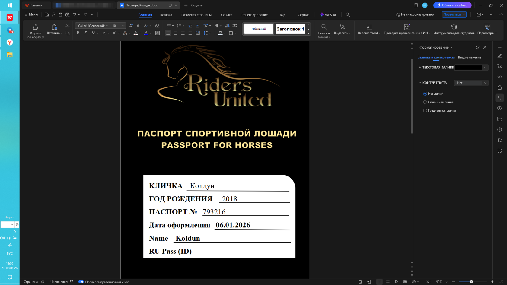Collapse the 'КОНТУР ТЕКСТА' section
The image size is (507, 285).
(420, 83)
